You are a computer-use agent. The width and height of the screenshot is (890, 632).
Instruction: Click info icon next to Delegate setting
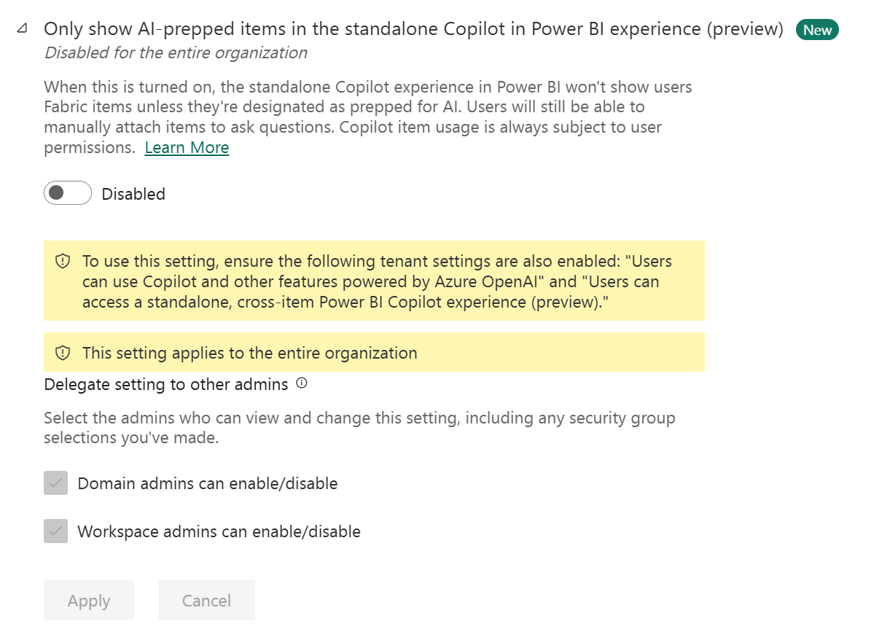(x=302, y=383)
